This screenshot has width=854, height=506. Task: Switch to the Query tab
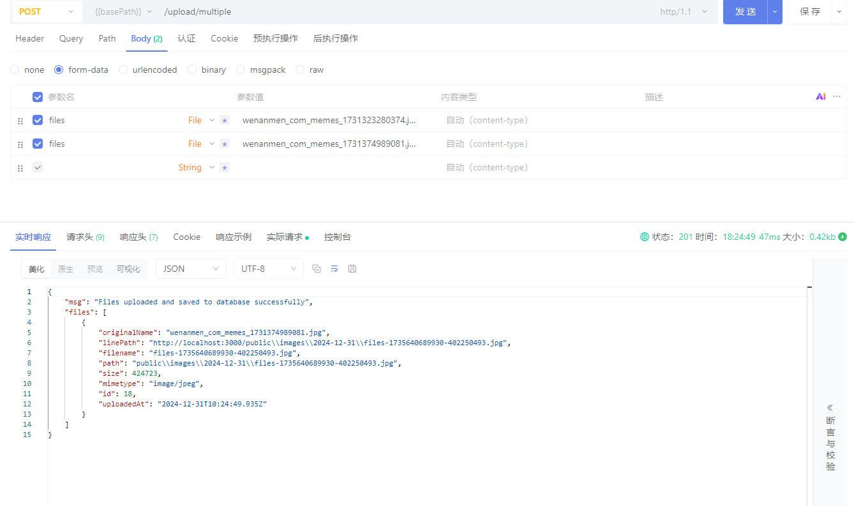(x=71, y=38)
